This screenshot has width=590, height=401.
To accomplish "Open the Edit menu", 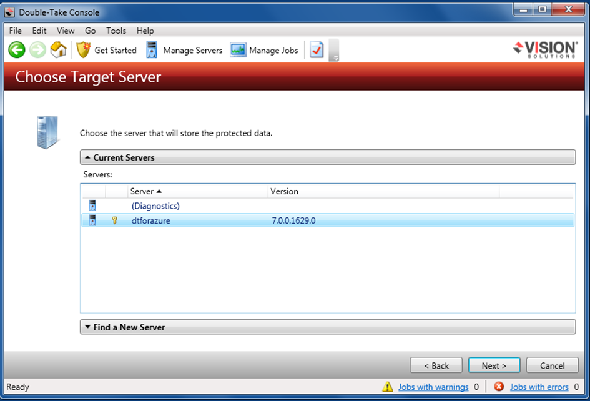I will pos(39,31).
